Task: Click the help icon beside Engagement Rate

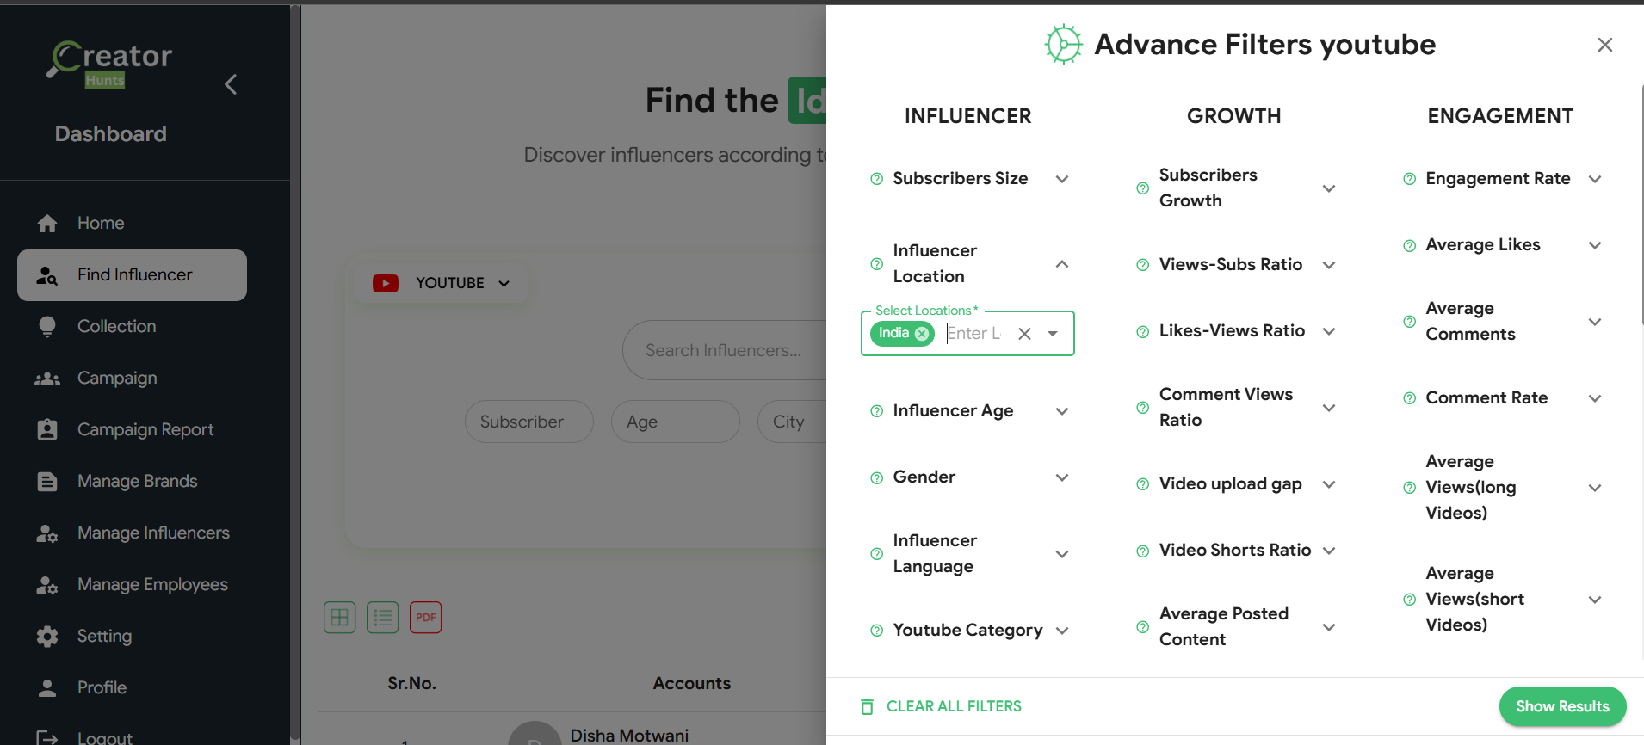Action: [1409, 179]
